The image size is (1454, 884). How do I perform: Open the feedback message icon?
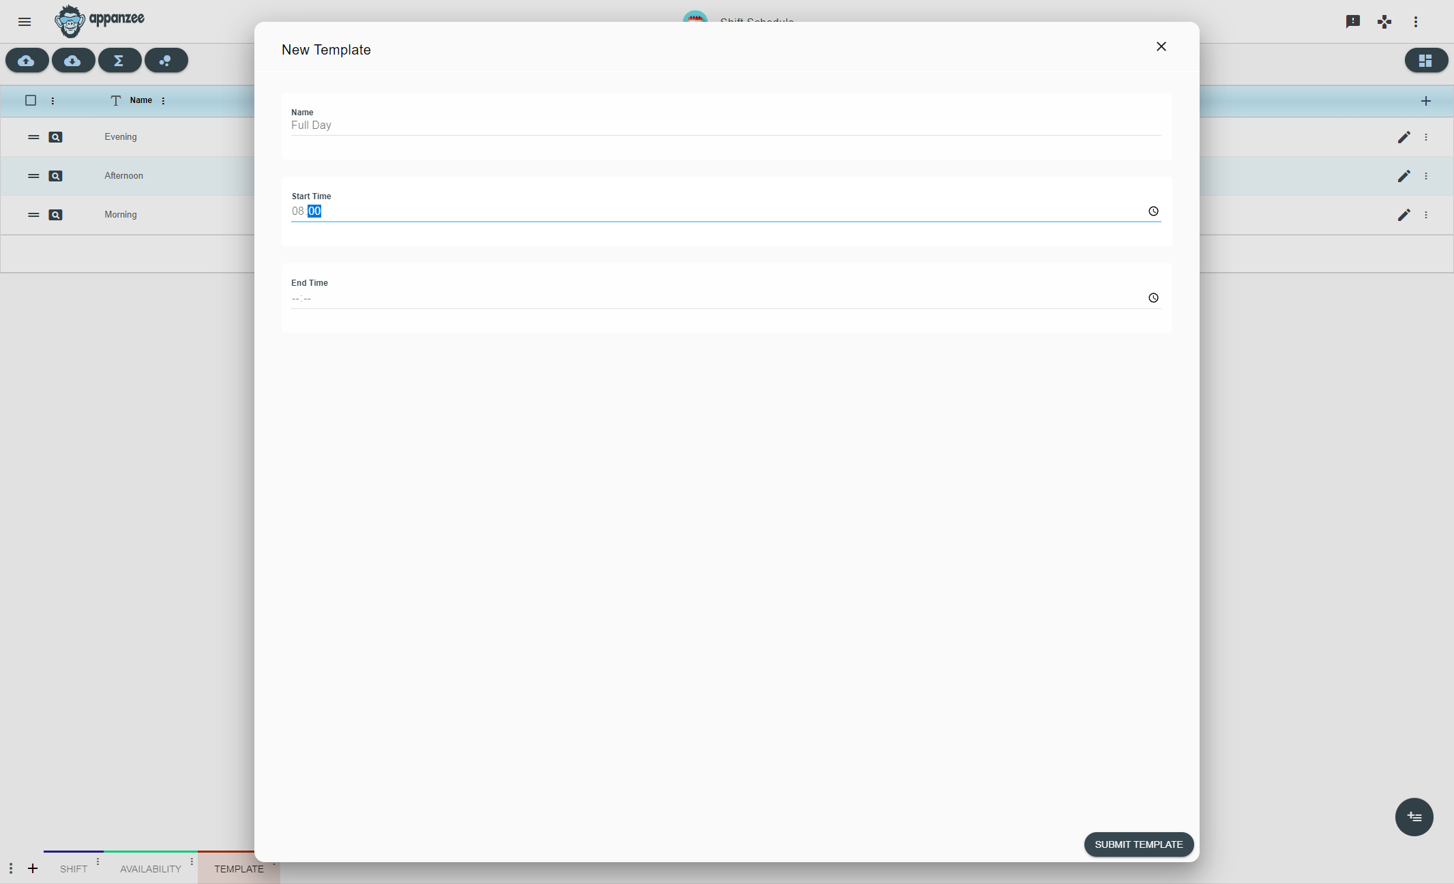pyautogui.click(x=1353, y=22)
